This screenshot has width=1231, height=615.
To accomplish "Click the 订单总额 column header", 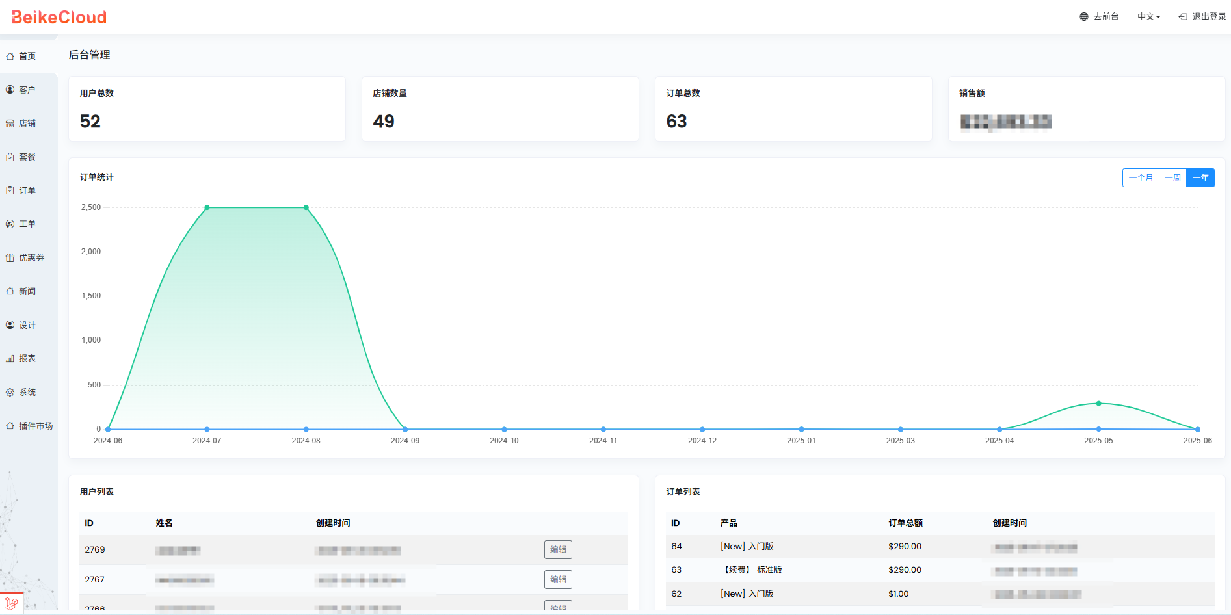I will click(x=906, y=523).
